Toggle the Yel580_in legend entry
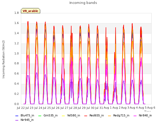This screenshot has width=167, height=125. (x=71, y=115)
